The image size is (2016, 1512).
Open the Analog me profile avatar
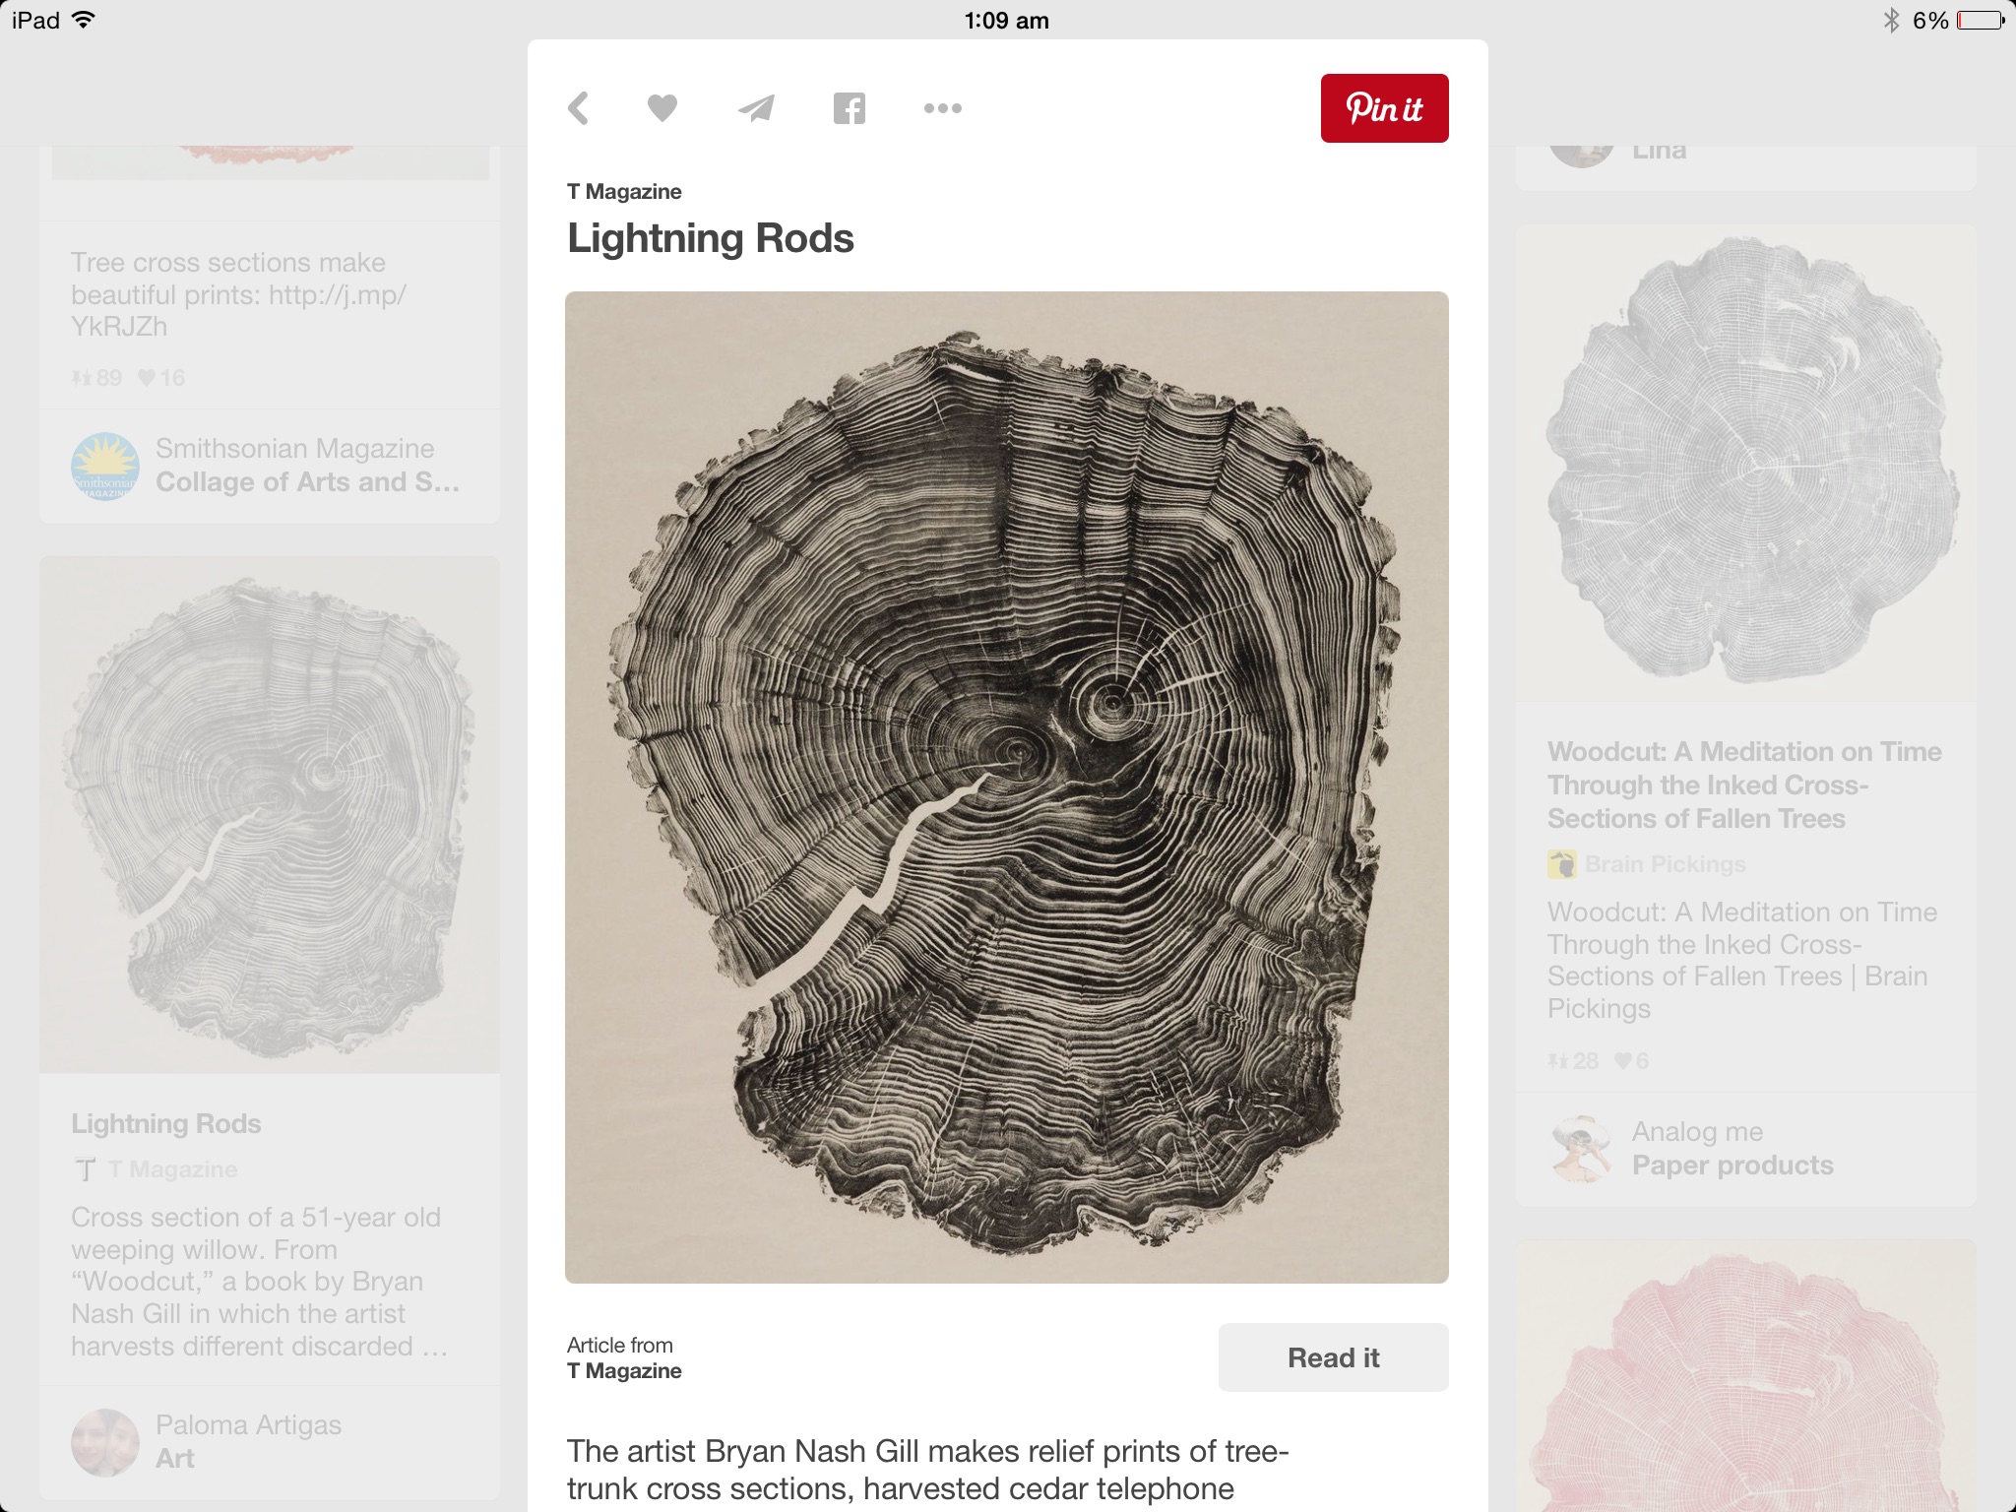click(1581, 1149)
